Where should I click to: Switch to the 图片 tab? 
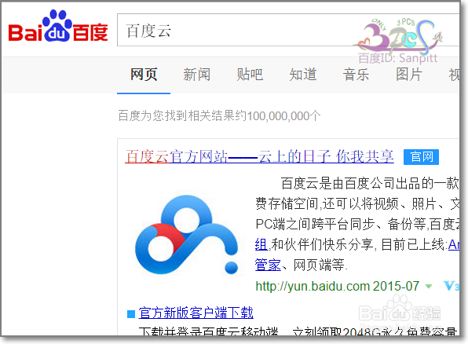click(409, 75)
